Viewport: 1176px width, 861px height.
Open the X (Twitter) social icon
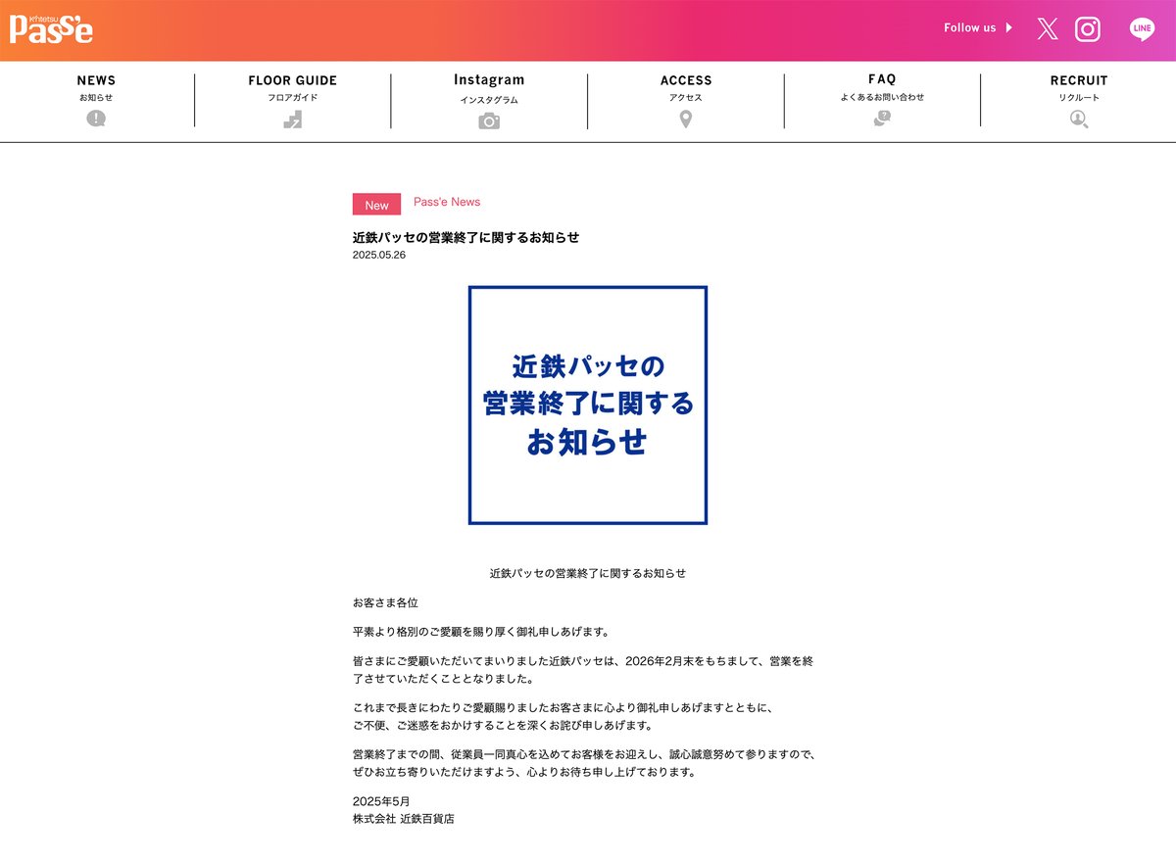1048,29
